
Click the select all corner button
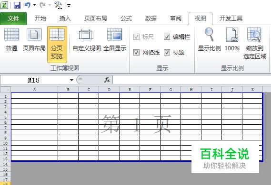pos(6,90)
